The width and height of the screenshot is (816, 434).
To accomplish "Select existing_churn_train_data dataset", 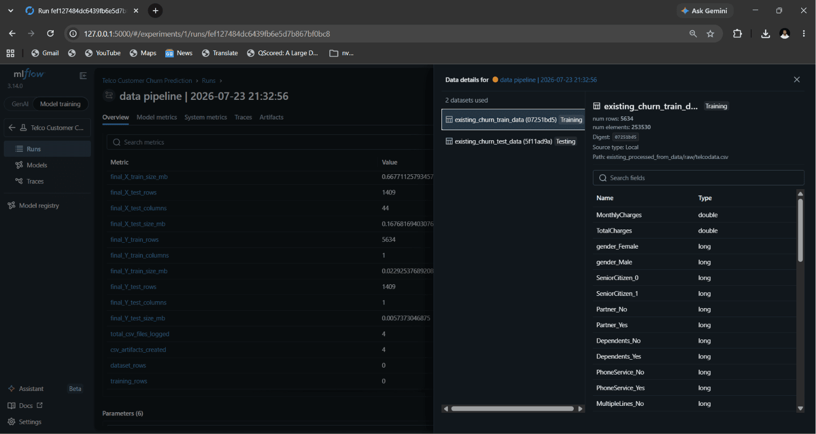I will pos(513,120).
